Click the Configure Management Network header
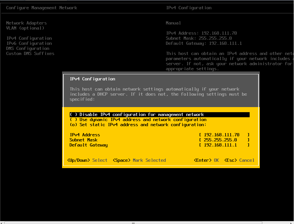Image resolution: width=294 pixels, height=224 pixels. point(42,8)
